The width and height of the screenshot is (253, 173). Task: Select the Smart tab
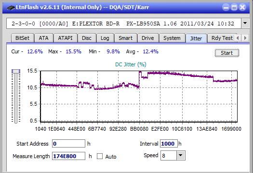coord(125,38)
